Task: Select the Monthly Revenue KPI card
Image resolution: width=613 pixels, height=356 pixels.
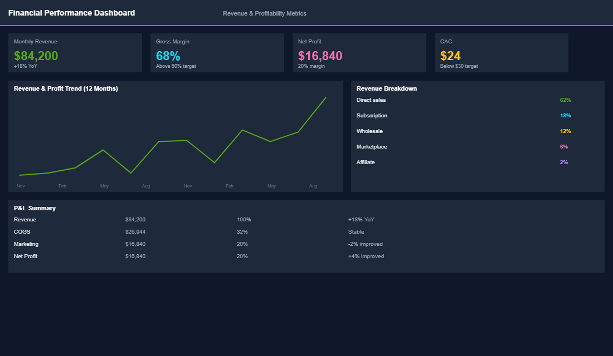Action: click(x=75, y=53)
